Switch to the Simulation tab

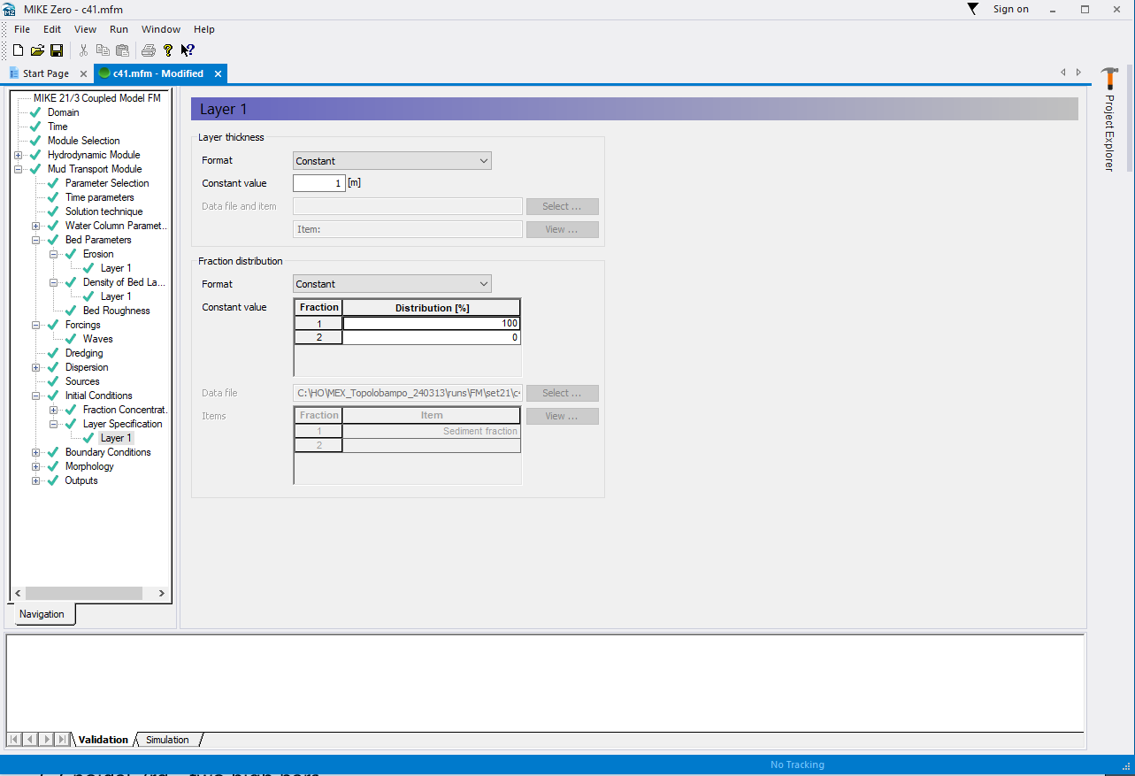click(x=167, y=740)
